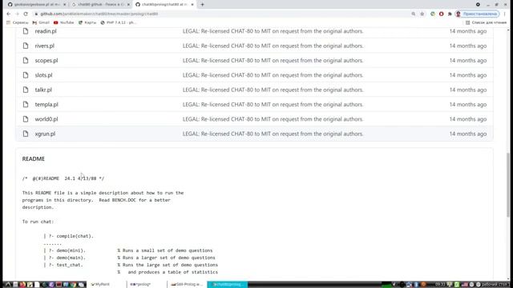Open the Карты bookmark
Viewport: 513px width, 288px height.
[x=87, y=22]
